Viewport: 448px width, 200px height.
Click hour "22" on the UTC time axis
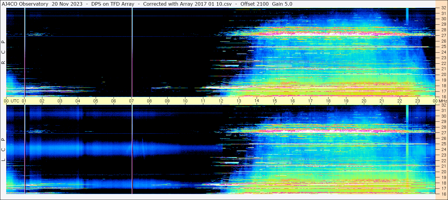[x=400, y=101]
